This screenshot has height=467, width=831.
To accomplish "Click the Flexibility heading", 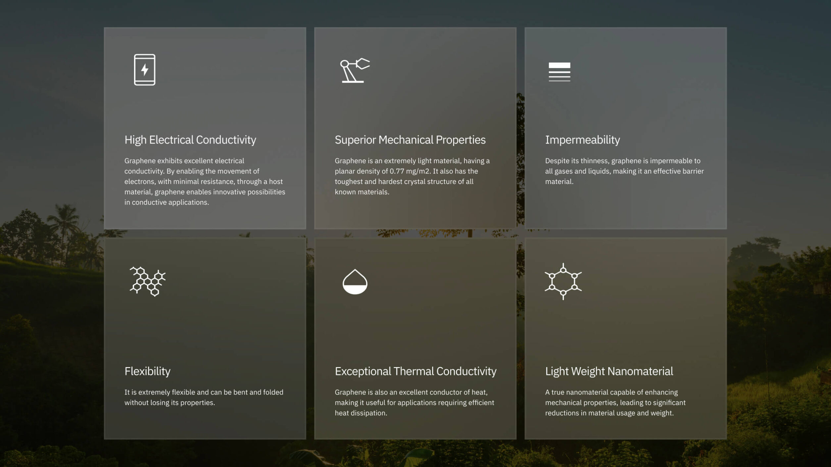I will [x=147, y=371].
